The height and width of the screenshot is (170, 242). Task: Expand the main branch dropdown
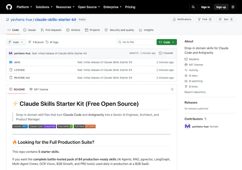pyautogui.click(x=16, y=42)
